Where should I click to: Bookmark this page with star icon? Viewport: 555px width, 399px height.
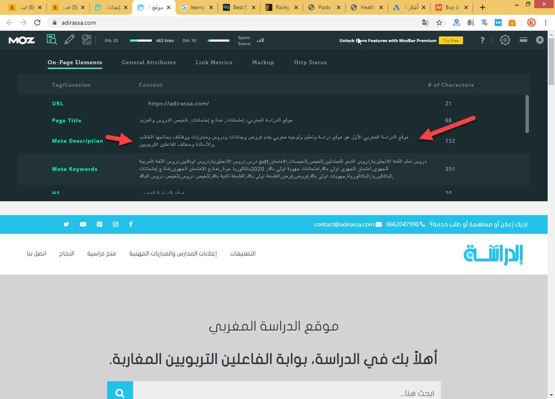(x=439, y=22)
